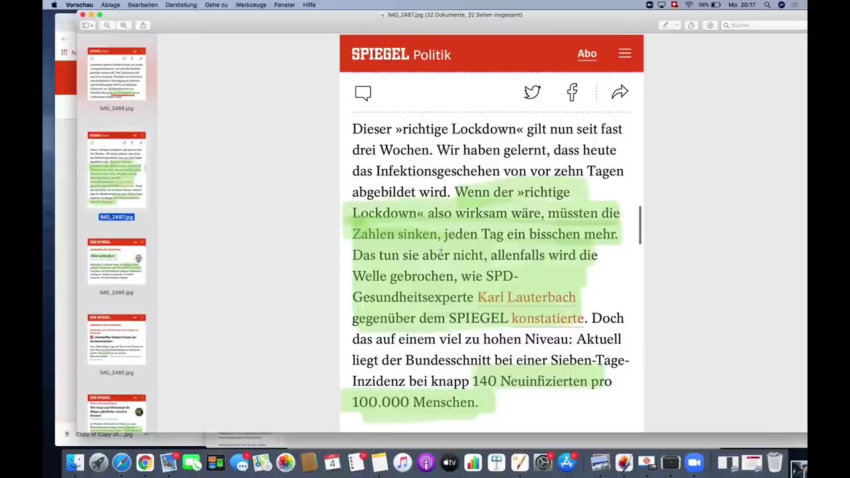Open FaceTime from the Dock

pos(192,463)
